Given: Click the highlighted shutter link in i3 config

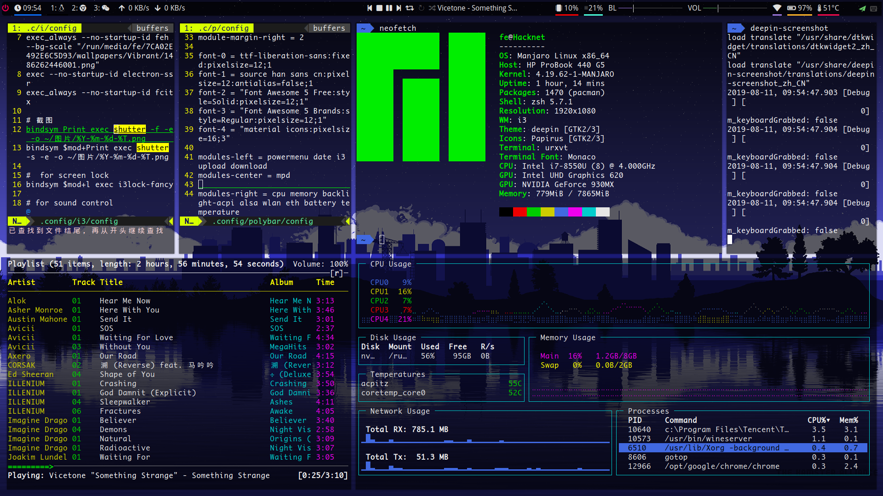Looking at the screenshot, I should point(129,129).
